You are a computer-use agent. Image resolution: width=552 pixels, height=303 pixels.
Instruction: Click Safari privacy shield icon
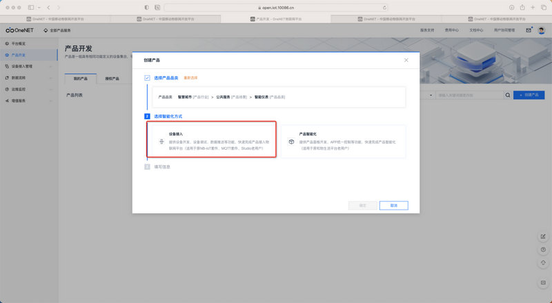tap(147, 8)
